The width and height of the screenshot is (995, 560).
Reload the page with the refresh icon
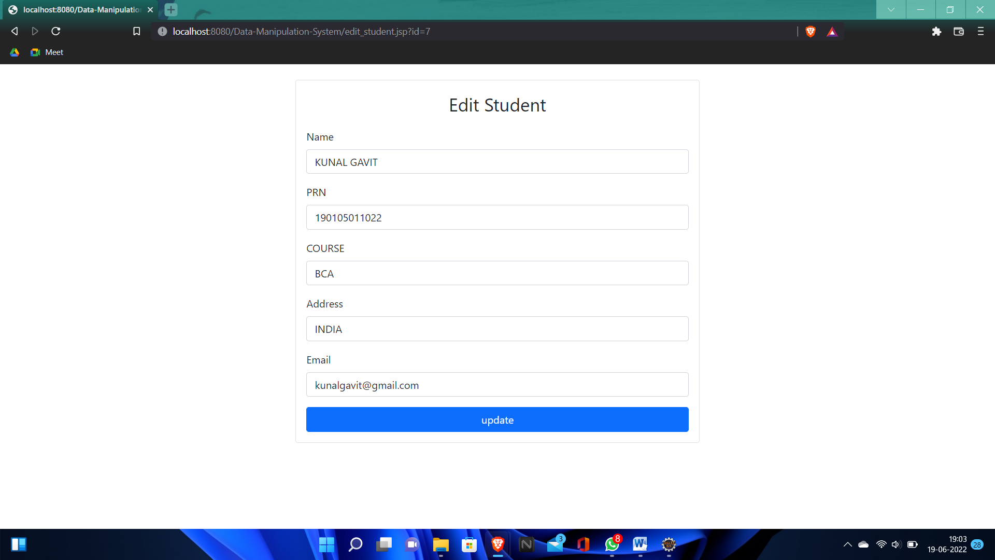click(56, 32)
